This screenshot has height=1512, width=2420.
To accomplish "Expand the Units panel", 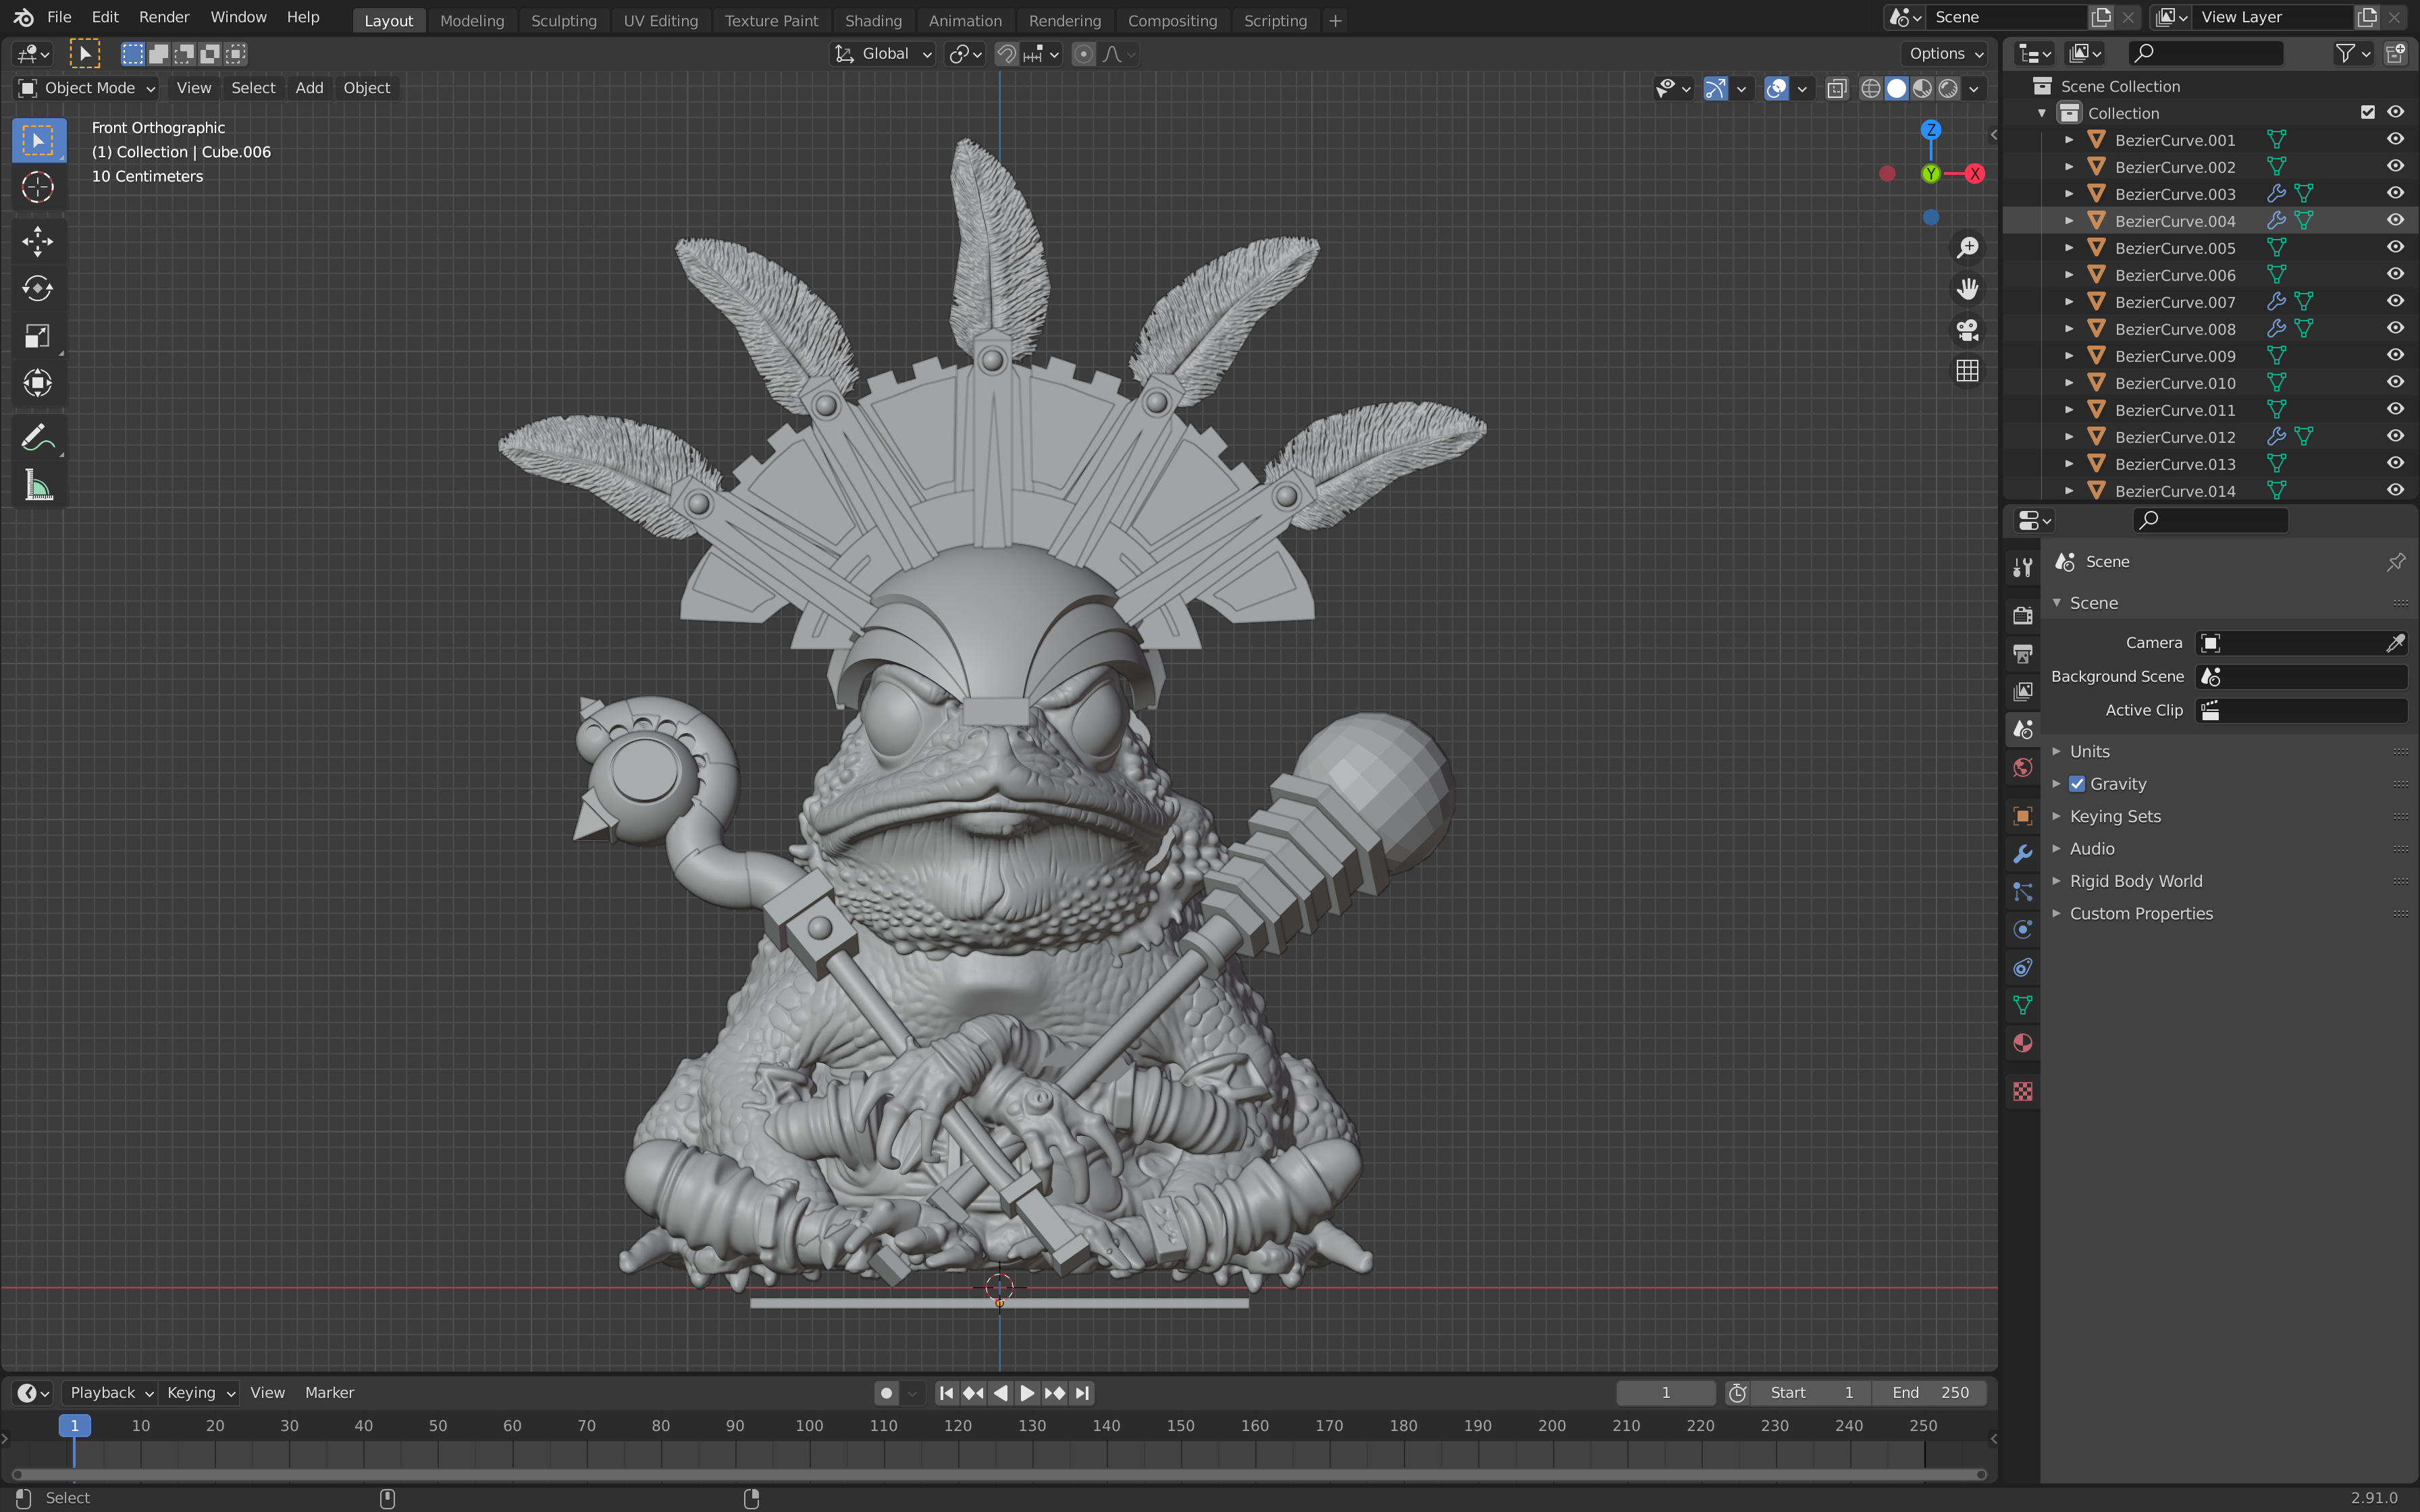I will pos(2089,751).
